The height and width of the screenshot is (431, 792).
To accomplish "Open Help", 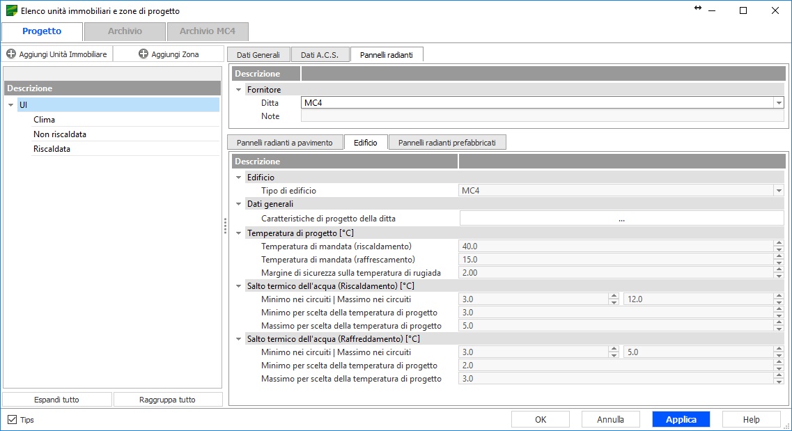I will [x=751, y=419].
